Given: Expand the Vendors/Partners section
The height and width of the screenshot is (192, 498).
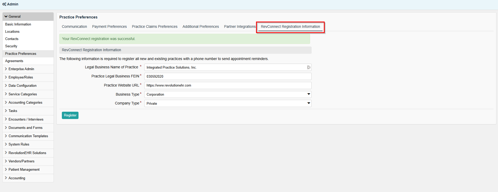Looking at the screenshot, I should coord(21,161).
